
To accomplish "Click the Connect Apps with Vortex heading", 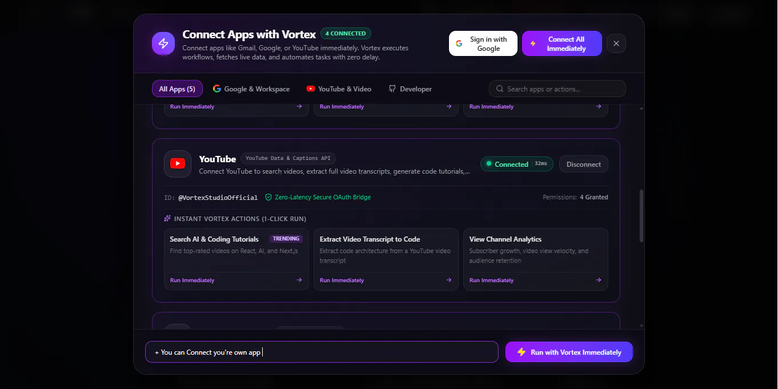I will pyautogui.click(x=249, y=34).
